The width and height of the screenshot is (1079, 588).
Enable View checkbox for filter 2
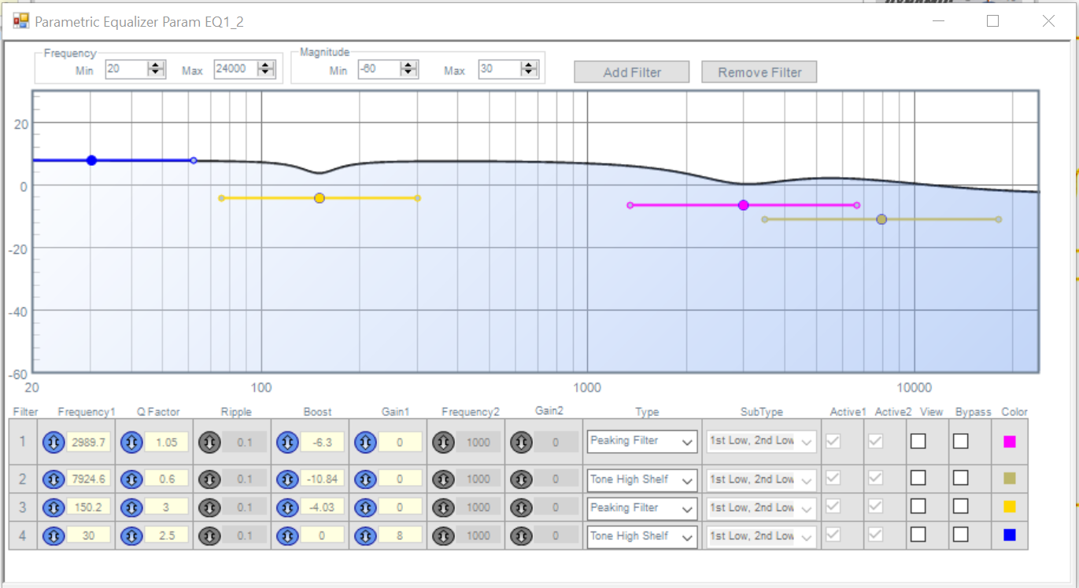(918, 478)
